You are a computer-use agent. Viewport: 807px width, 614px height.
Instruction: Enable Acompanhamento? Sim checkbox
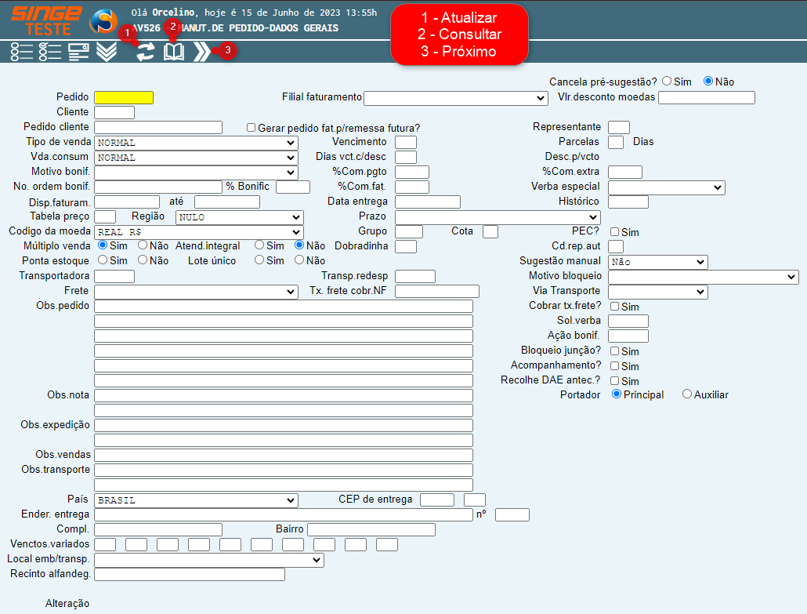[614, 365]
